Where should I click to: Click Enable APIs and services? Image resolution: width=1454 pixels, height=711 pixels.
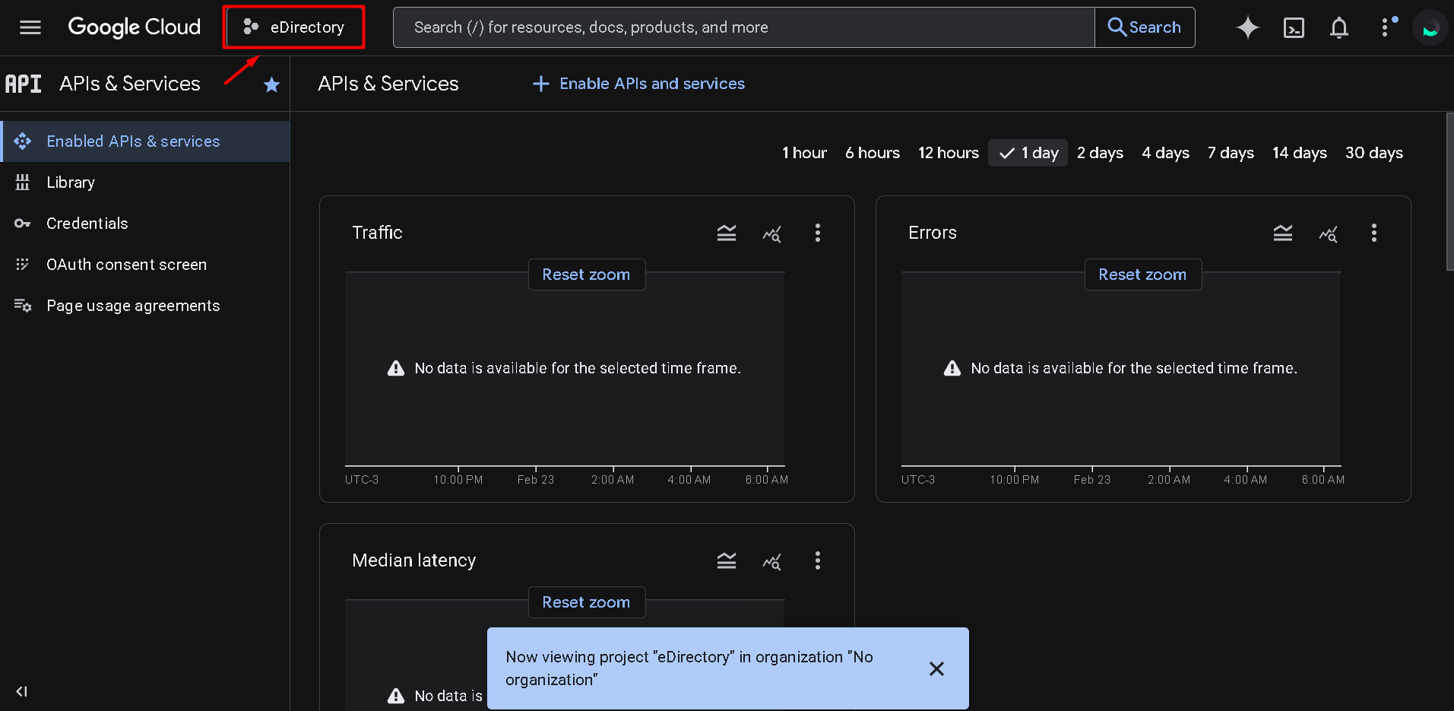pyautogui.click(x=638, y=84)
